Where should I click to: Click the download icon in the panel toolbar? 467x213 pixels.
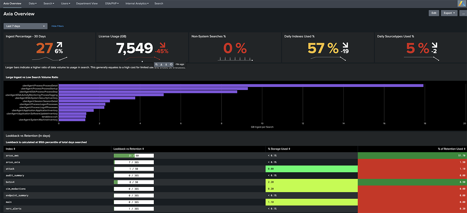coord(161,64)
